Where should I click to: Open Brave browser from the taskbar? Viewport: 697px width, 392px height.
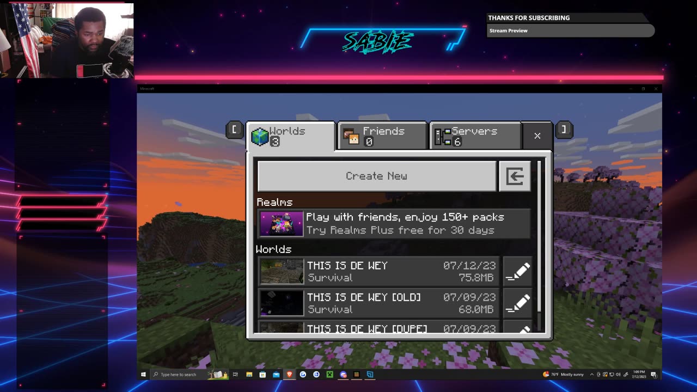coord(289,375)
